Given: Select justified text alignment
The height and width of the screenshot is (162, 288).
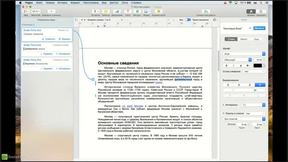Looking at the screenshot, I should pyautogui.click(x=260, y=85).
